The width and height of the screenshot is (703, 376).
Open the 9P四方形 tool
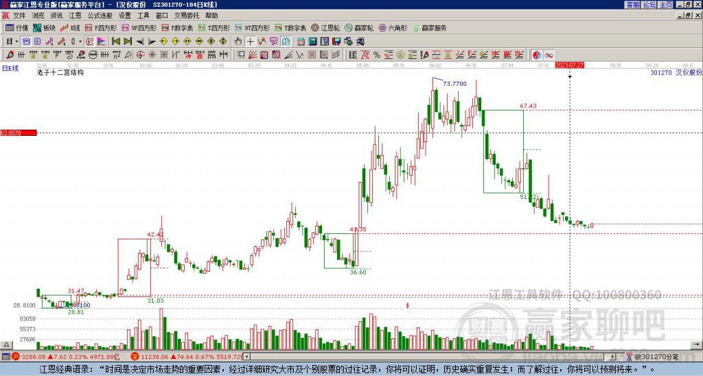tap(139, 27)
